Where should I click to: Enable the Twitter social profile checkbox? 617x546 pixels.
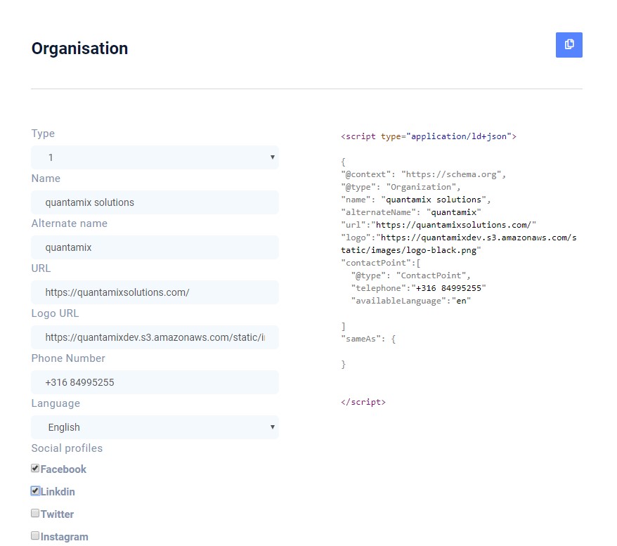click(x=35, y=513)
